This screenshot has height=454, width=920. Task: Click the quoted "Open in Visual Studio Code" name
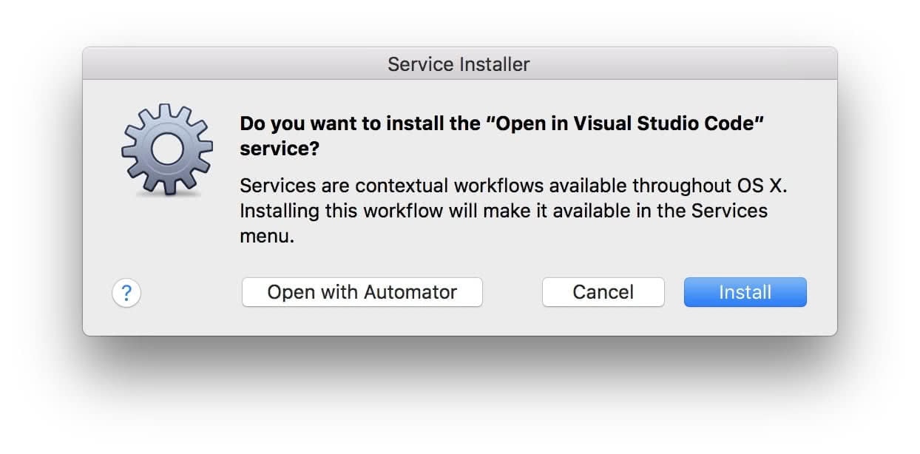[624, 123]
